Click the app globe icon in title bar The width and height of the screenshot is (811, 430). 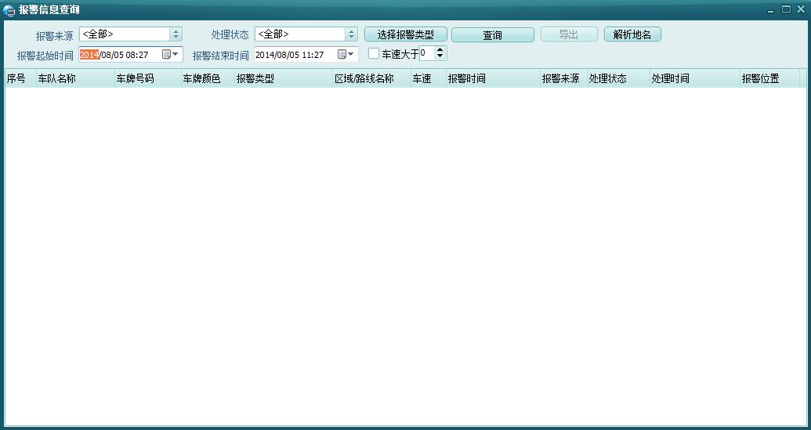(x=9, y=9)
